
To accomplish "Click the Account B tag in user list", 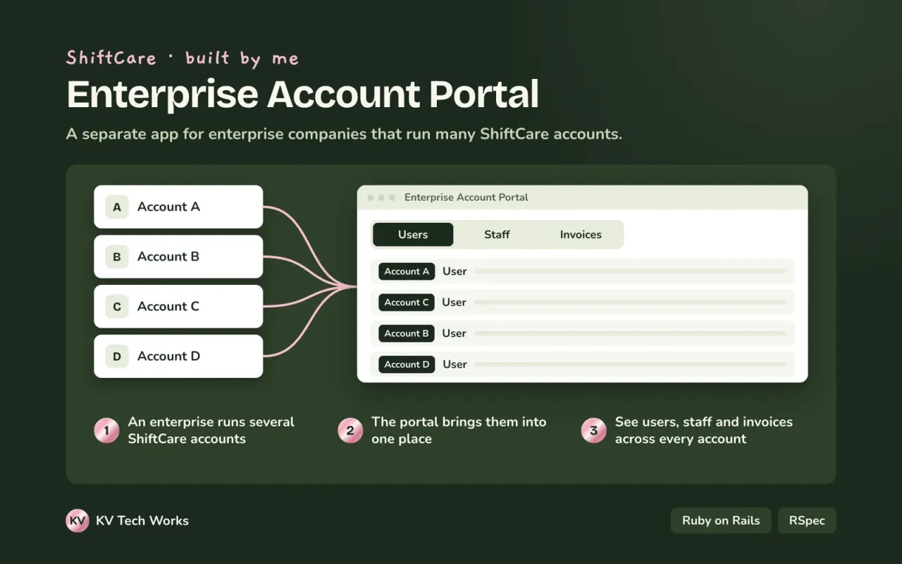I will [407, 333].
